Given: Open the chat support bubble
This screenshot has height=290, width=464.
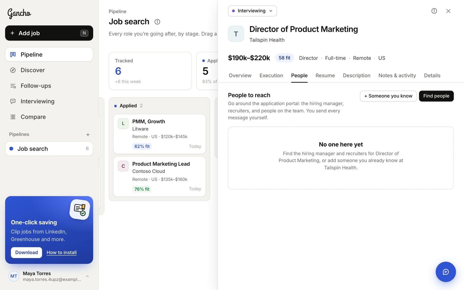Looking at the screenshot, I should point(446,272).
